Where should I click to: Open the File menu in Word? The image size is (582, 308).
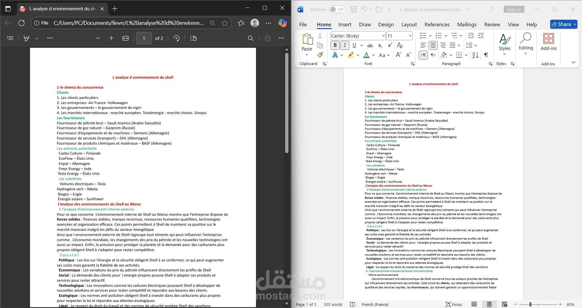point(303,25)
